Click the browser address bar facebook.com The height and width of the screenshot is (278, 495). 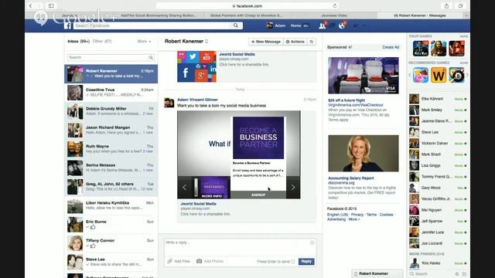[x=247, y=5]
